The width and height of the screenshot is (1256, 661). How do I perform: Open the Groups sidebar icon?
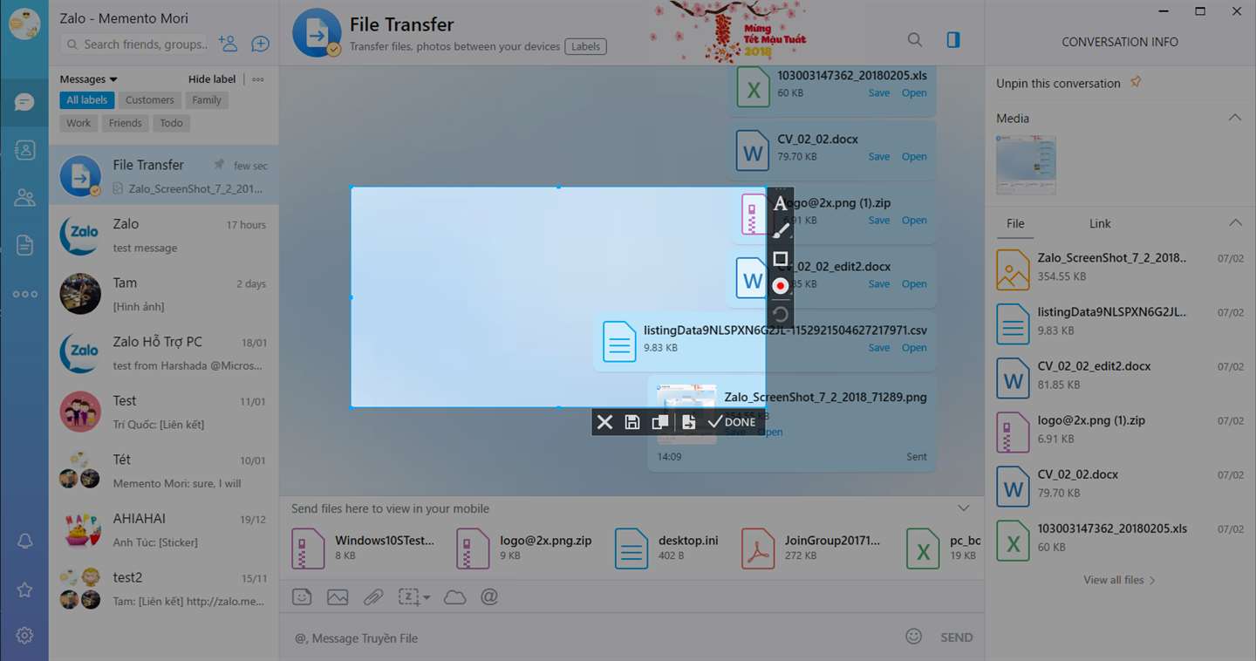click(x=24, y=198)
